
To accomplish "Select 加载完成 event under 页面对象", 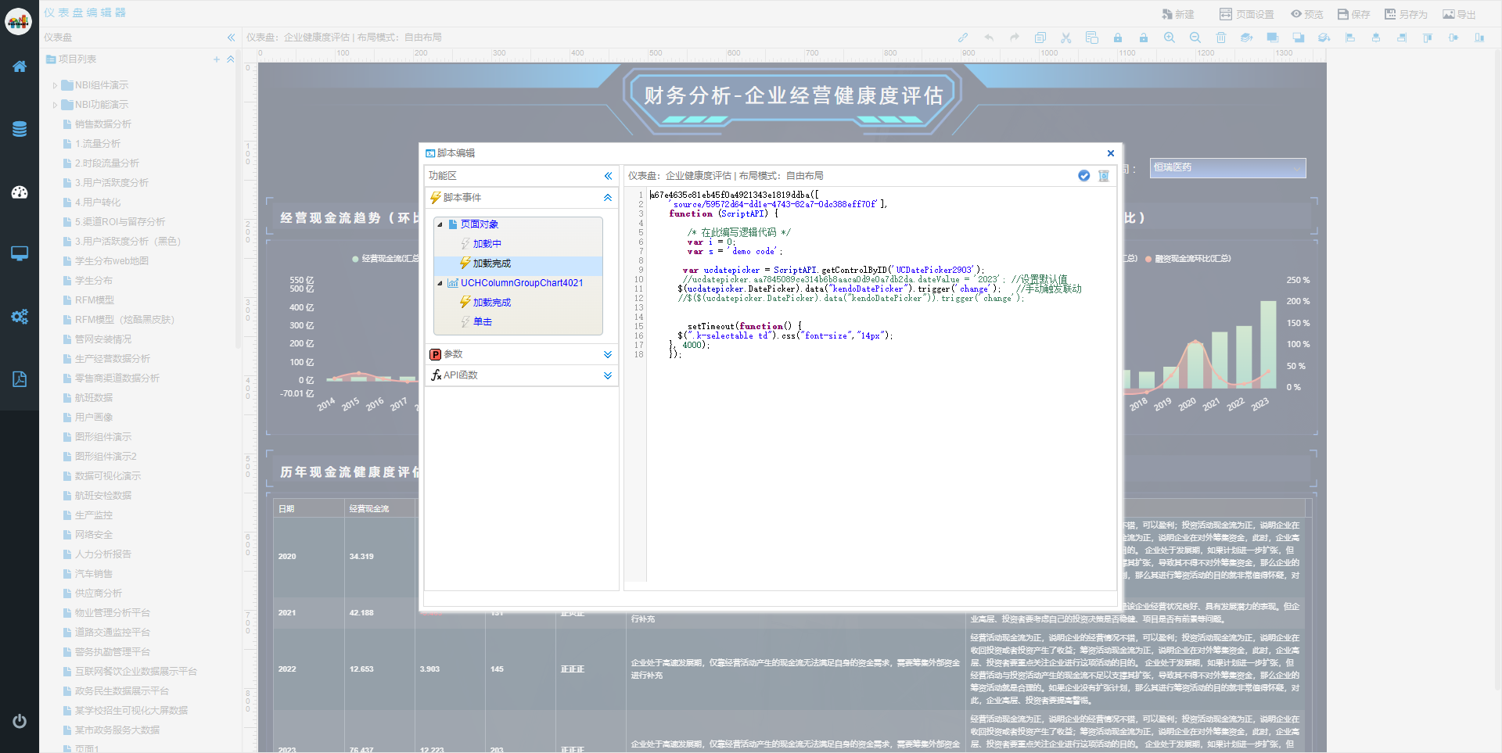I will coord(491,264).
